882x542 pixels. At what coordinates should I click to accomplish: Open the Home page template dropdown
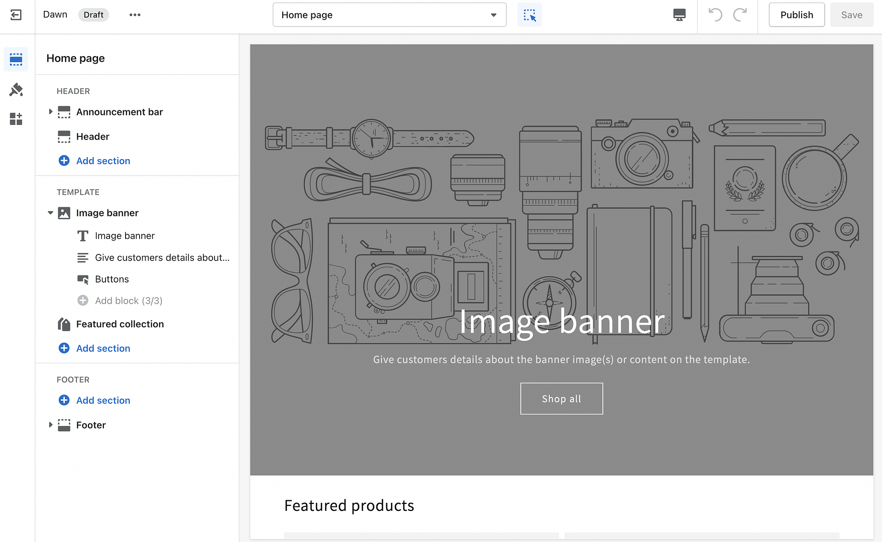pos(389,15)
